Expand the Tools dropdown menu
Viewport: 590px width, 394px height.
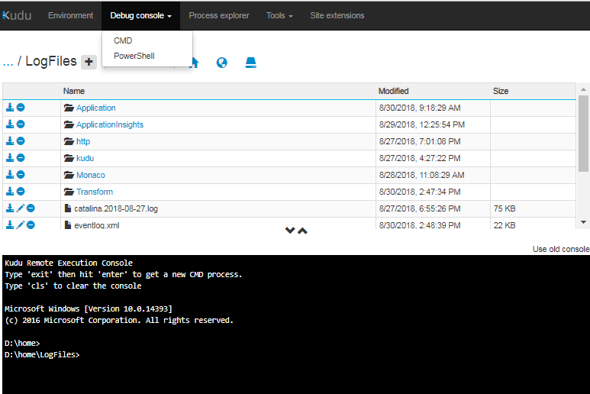click(x=279, y=15)
